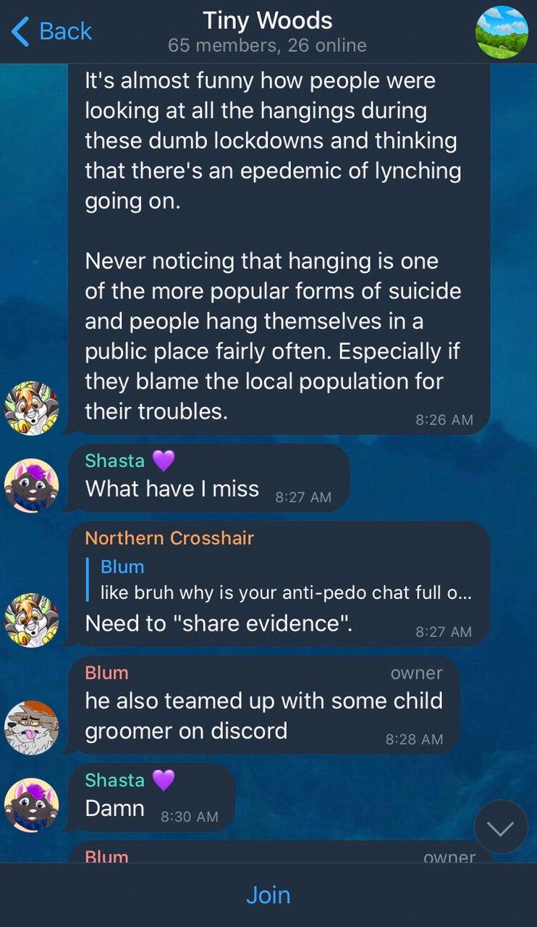Tap the first Shasta sender name label
The image size is (537, 927).
point(115,461)
